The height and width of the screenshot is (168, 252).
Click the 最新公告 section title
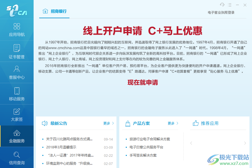coord(59,123)
